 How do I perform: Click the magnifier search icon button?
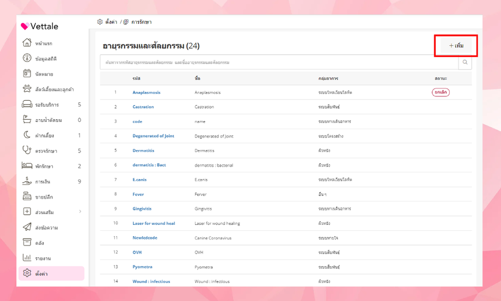coord(465,63)
